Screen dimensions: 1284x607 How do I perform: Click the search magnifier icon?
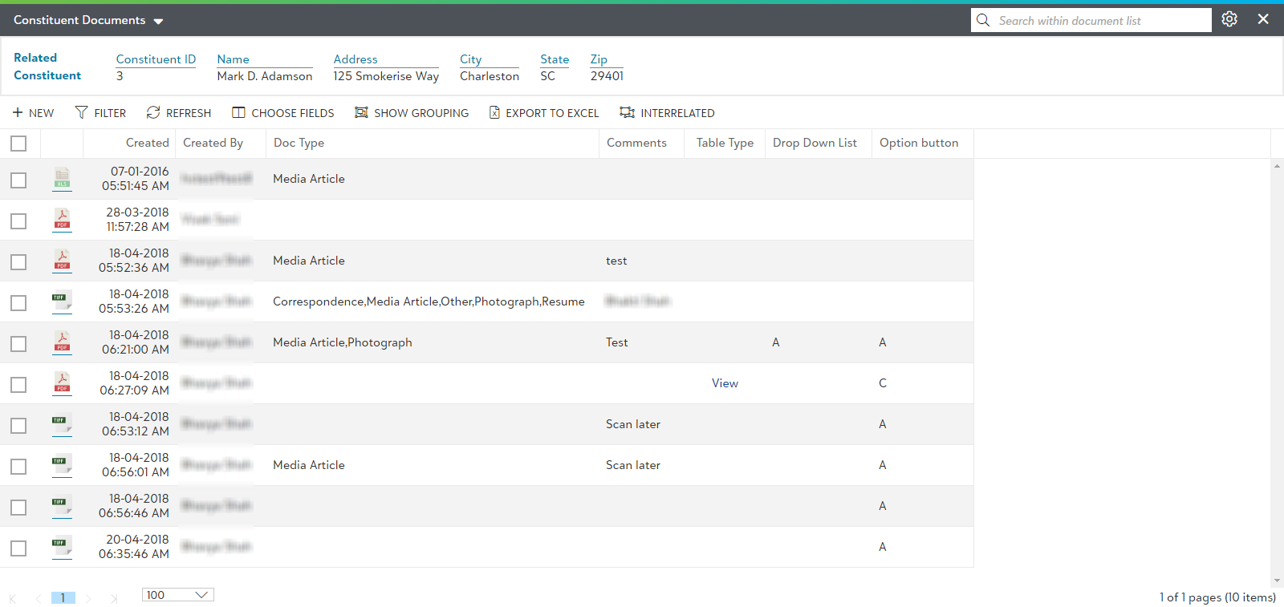[983, 20]
